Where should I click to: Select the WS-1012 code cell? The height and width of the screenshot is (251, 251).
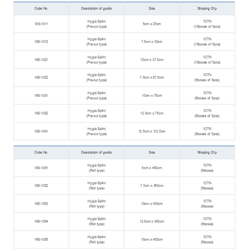[41, 41]
